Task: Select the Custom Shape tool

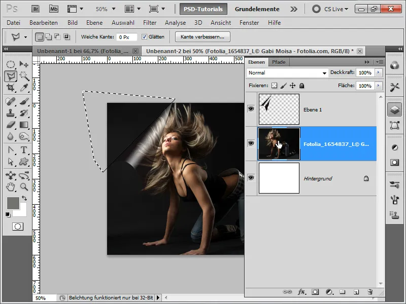Action: point(24,162)
